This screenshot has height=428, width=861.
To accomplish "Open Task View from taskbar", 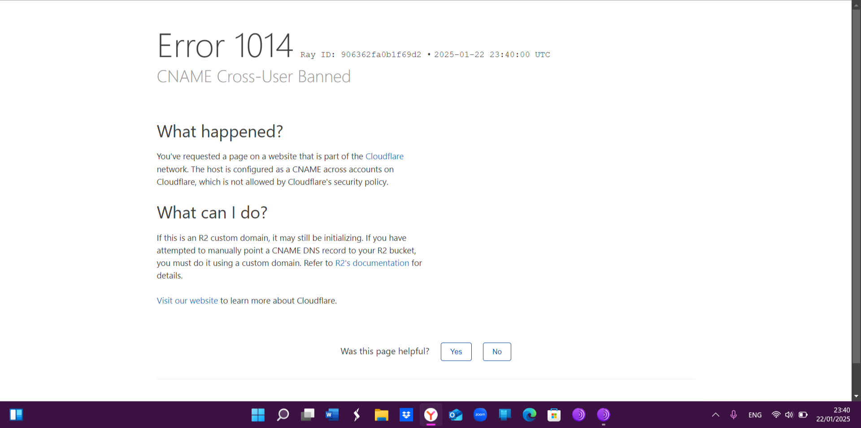I will click(307, 415).
